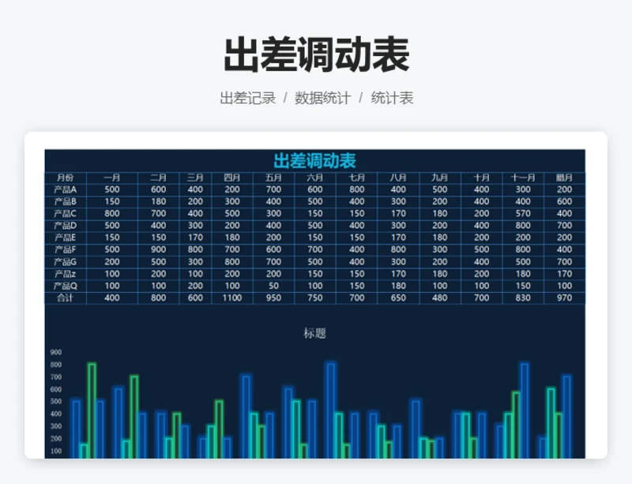Select the 四月 column header
Viewport: 632px width, 484px height.
point(232,178)
